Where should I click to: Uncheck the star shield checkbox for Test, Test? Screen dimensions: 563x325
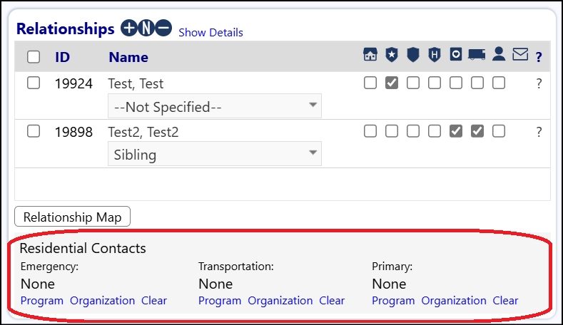392,83
